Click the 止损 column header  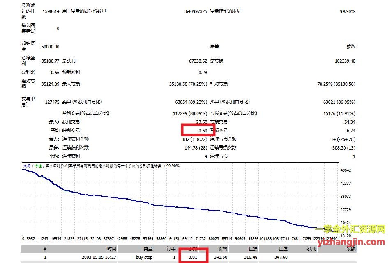(x=252, y=249)
